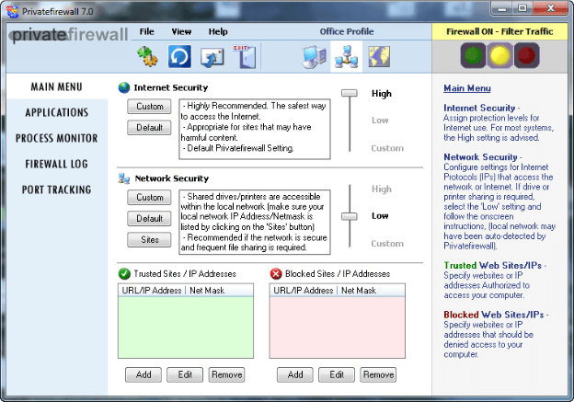
Task: Click the Internet Security help heading
Action: [x=479, y=108]
